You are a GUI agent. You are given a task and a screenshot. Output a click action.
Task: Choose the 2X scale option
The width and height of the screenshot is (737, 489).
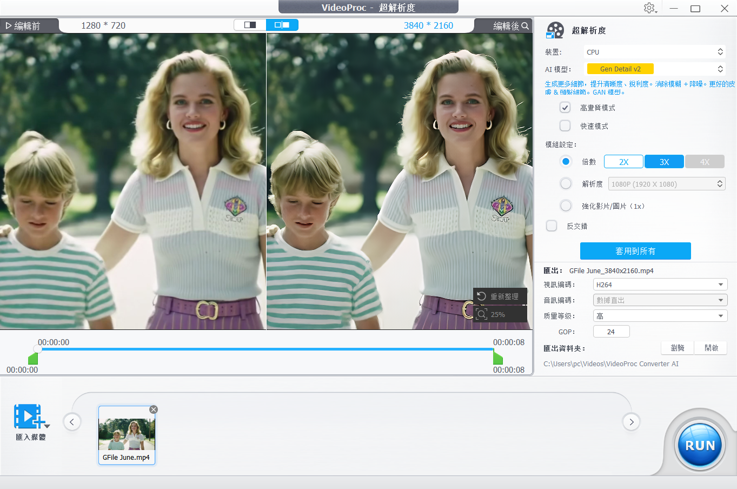[x=623, y=162]
